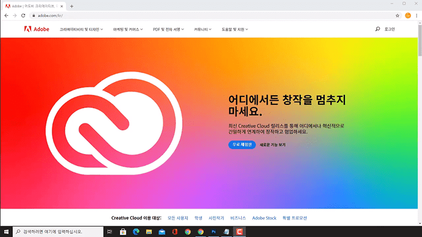
Task: Open the Chrome three-dot menu
Action: 417,16
